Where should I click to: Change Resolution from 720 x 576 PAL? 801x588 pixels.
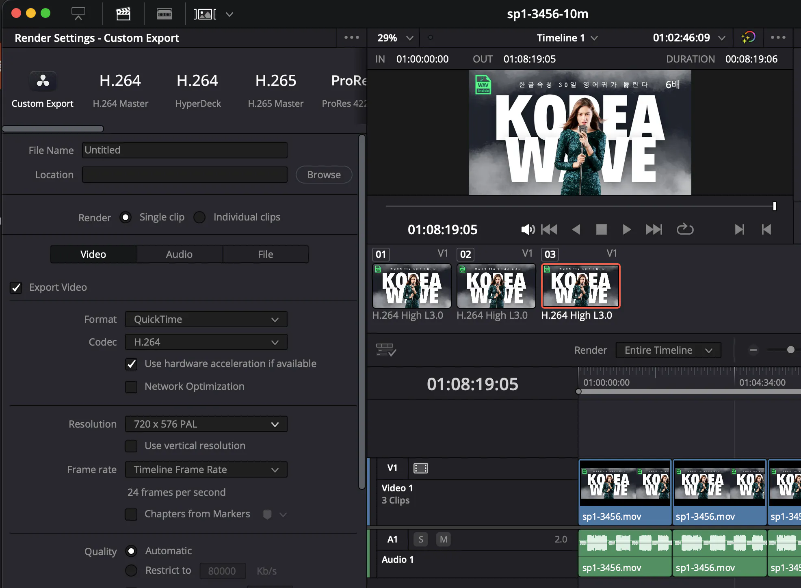coord(206,424)
